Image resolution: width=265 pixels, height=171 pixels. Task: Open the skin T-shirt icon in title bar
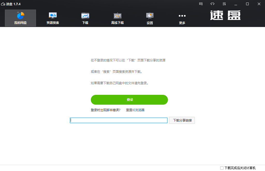tap(212, 4)
